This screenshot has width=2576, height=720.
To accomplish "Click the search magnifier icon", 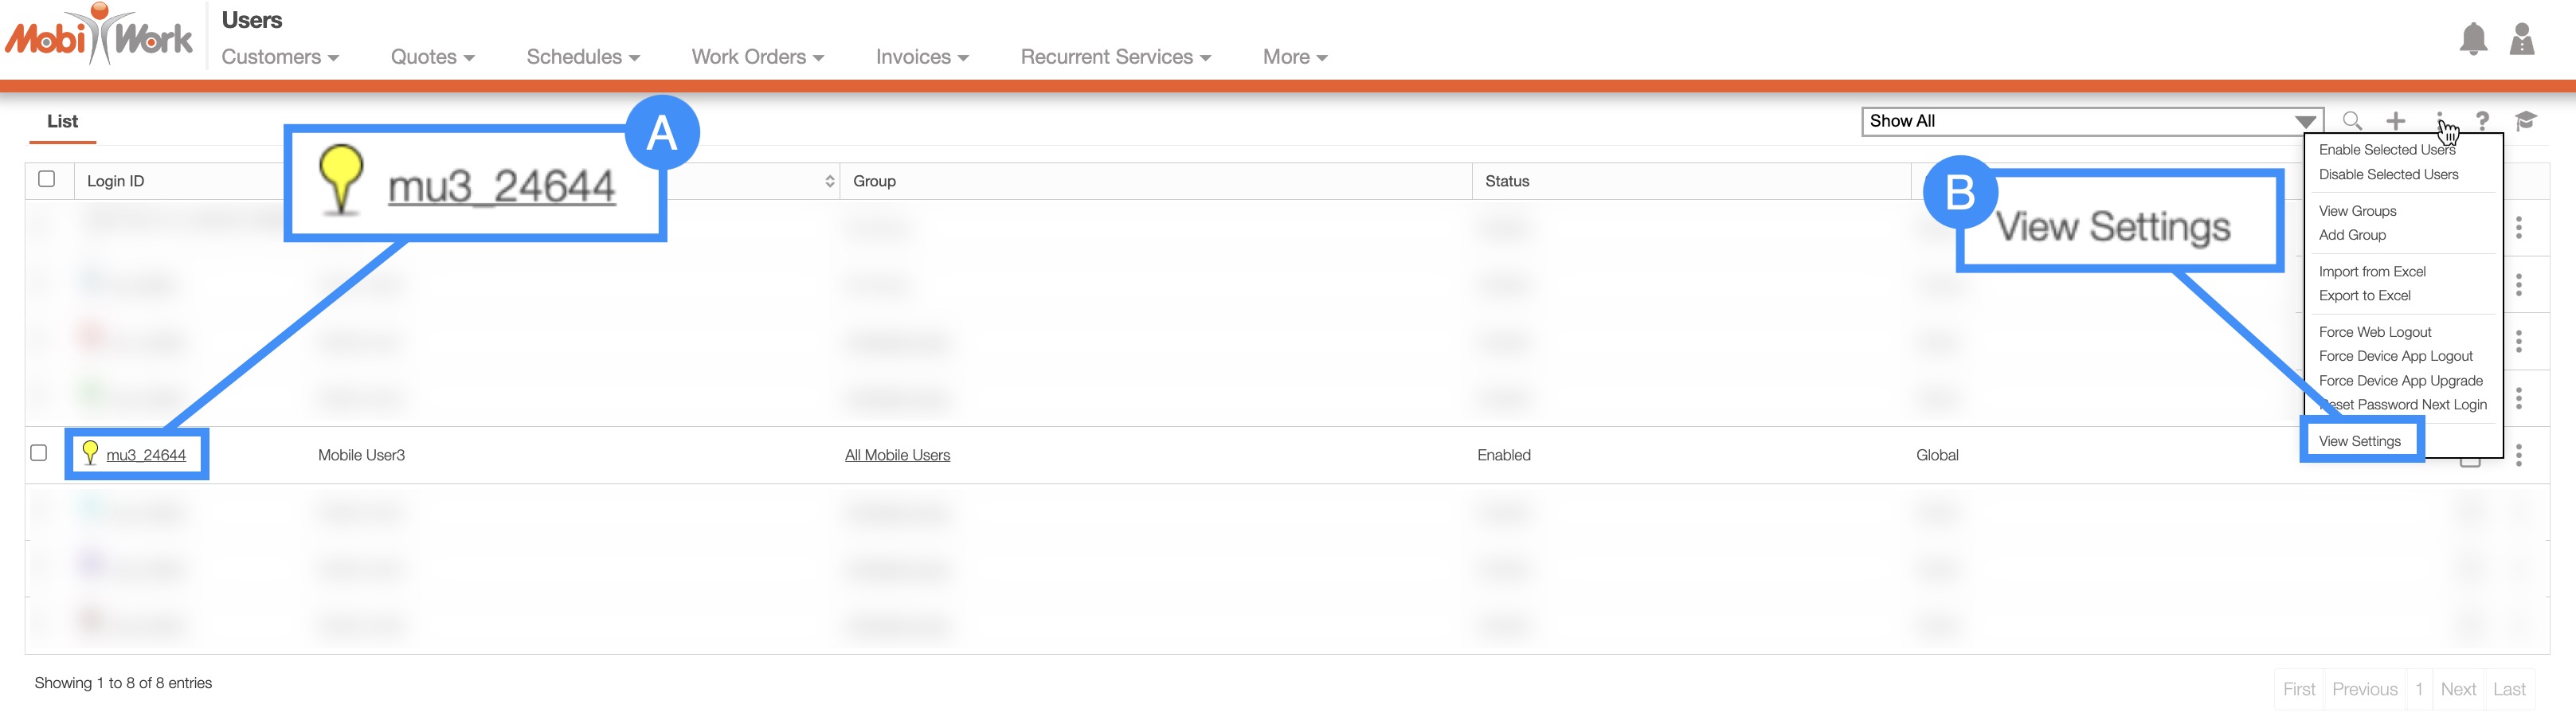I will point(2352,121).
